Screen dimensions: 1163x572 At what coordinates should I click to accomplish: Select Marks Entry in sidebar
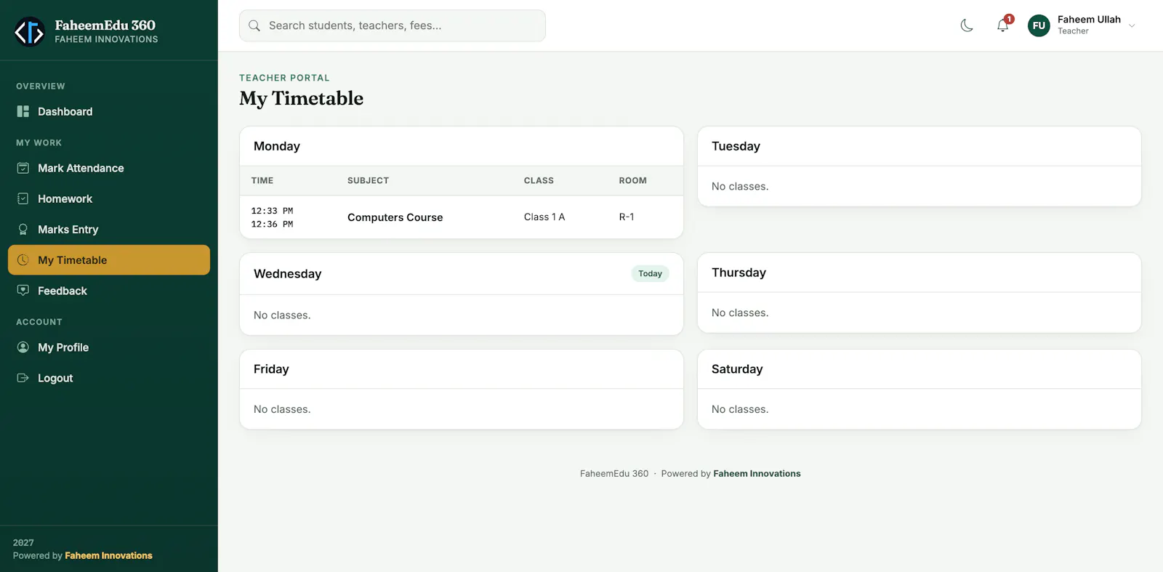coord(109,229)
